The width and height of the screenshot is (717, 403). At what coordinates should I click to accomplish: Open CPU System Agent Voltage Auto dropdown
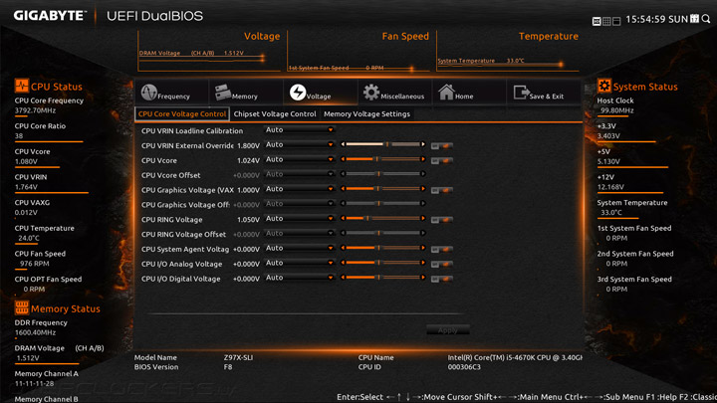pyautogui.click(x=299, y=248)
